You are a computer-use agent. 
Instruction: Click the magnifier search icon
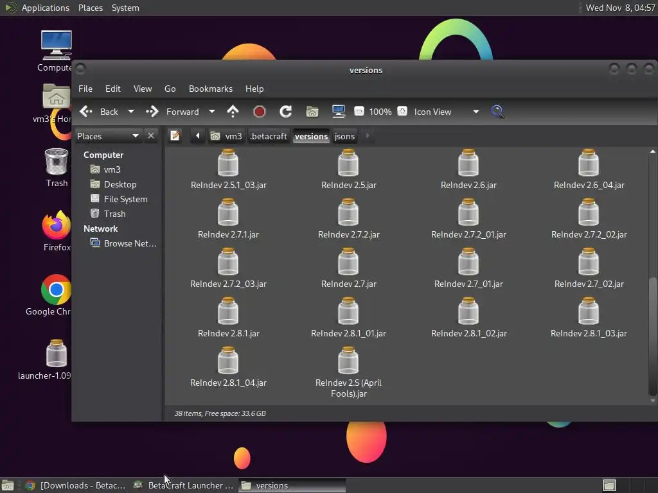[x=497, y=112]
